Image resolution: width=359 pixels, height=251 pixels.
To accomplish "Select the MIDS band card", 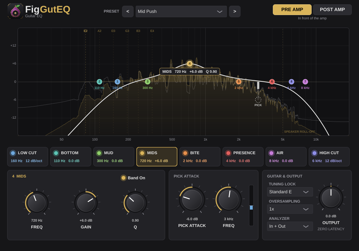I will 157,157.
